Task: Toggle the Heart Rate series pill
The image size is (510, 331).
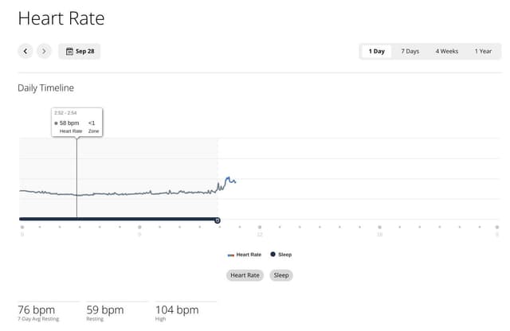Action: 245,275
